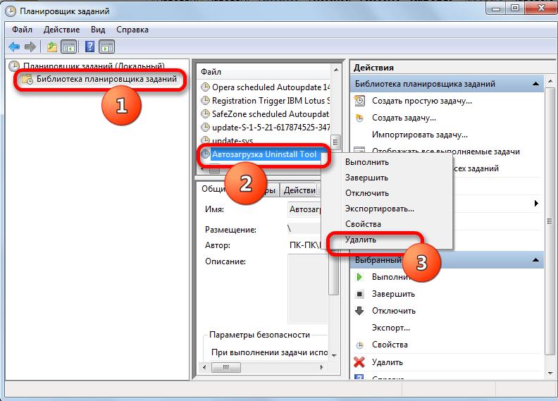
Task: Click Импортировать задачу... action
Action: (x=420, y=135)
